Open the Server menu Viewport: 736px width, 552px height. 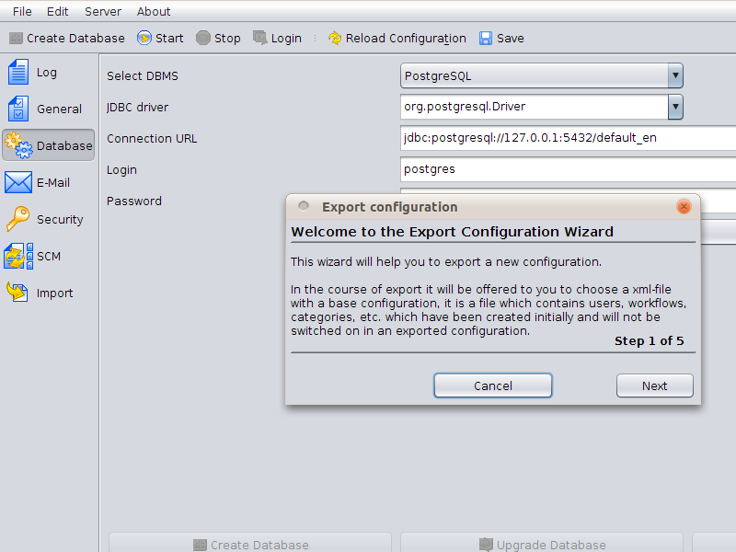point(103,11)
